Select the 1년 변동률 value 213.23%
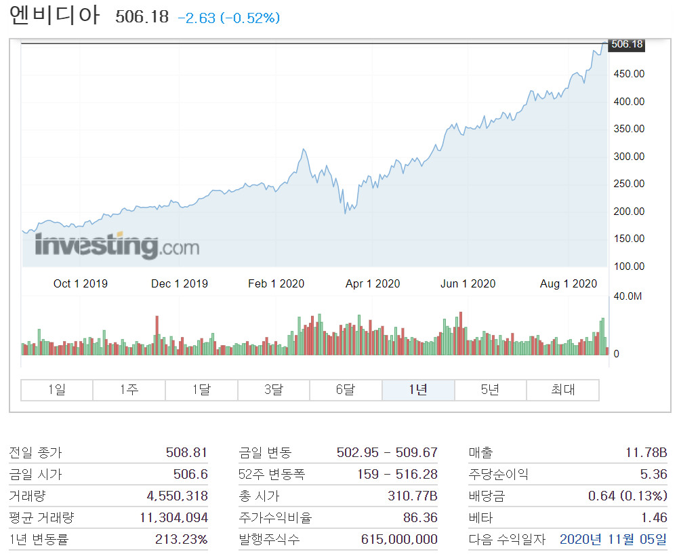The image size is (679, 556). tap(182, 540)
